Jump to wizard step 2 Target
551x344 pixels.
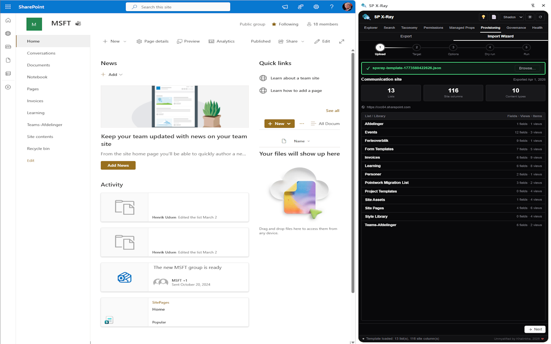(x=416, y=49)
